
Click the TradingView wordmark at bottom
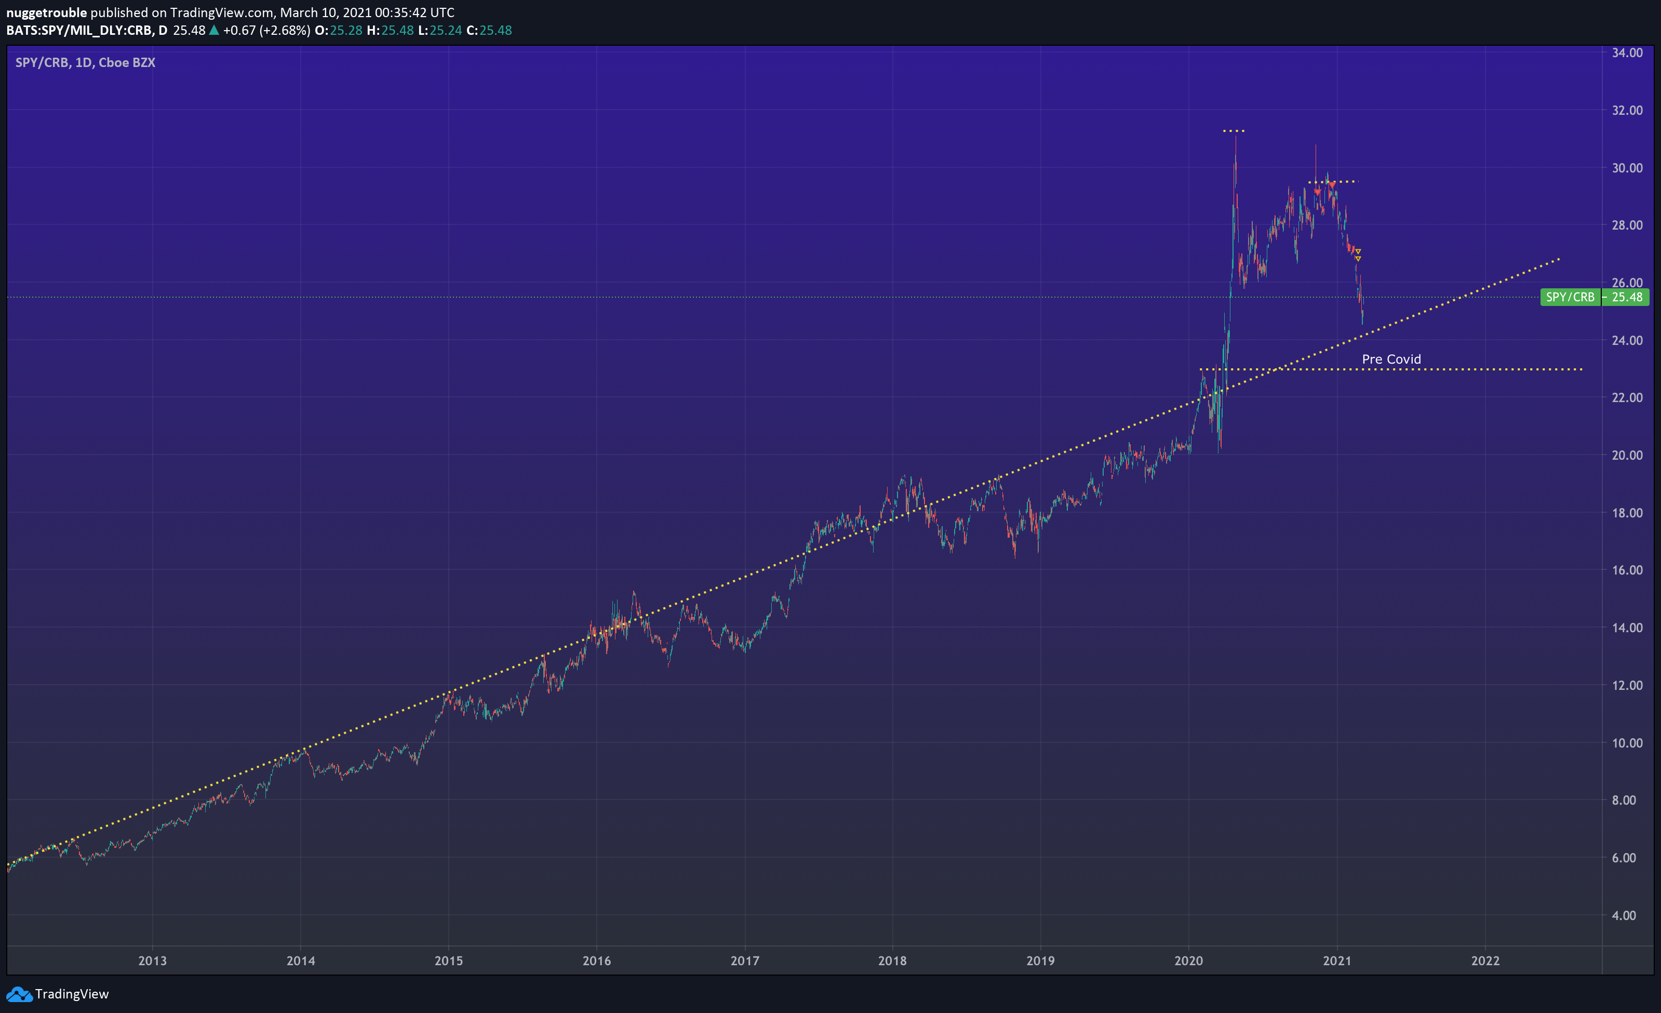click(x=72, y=994)
